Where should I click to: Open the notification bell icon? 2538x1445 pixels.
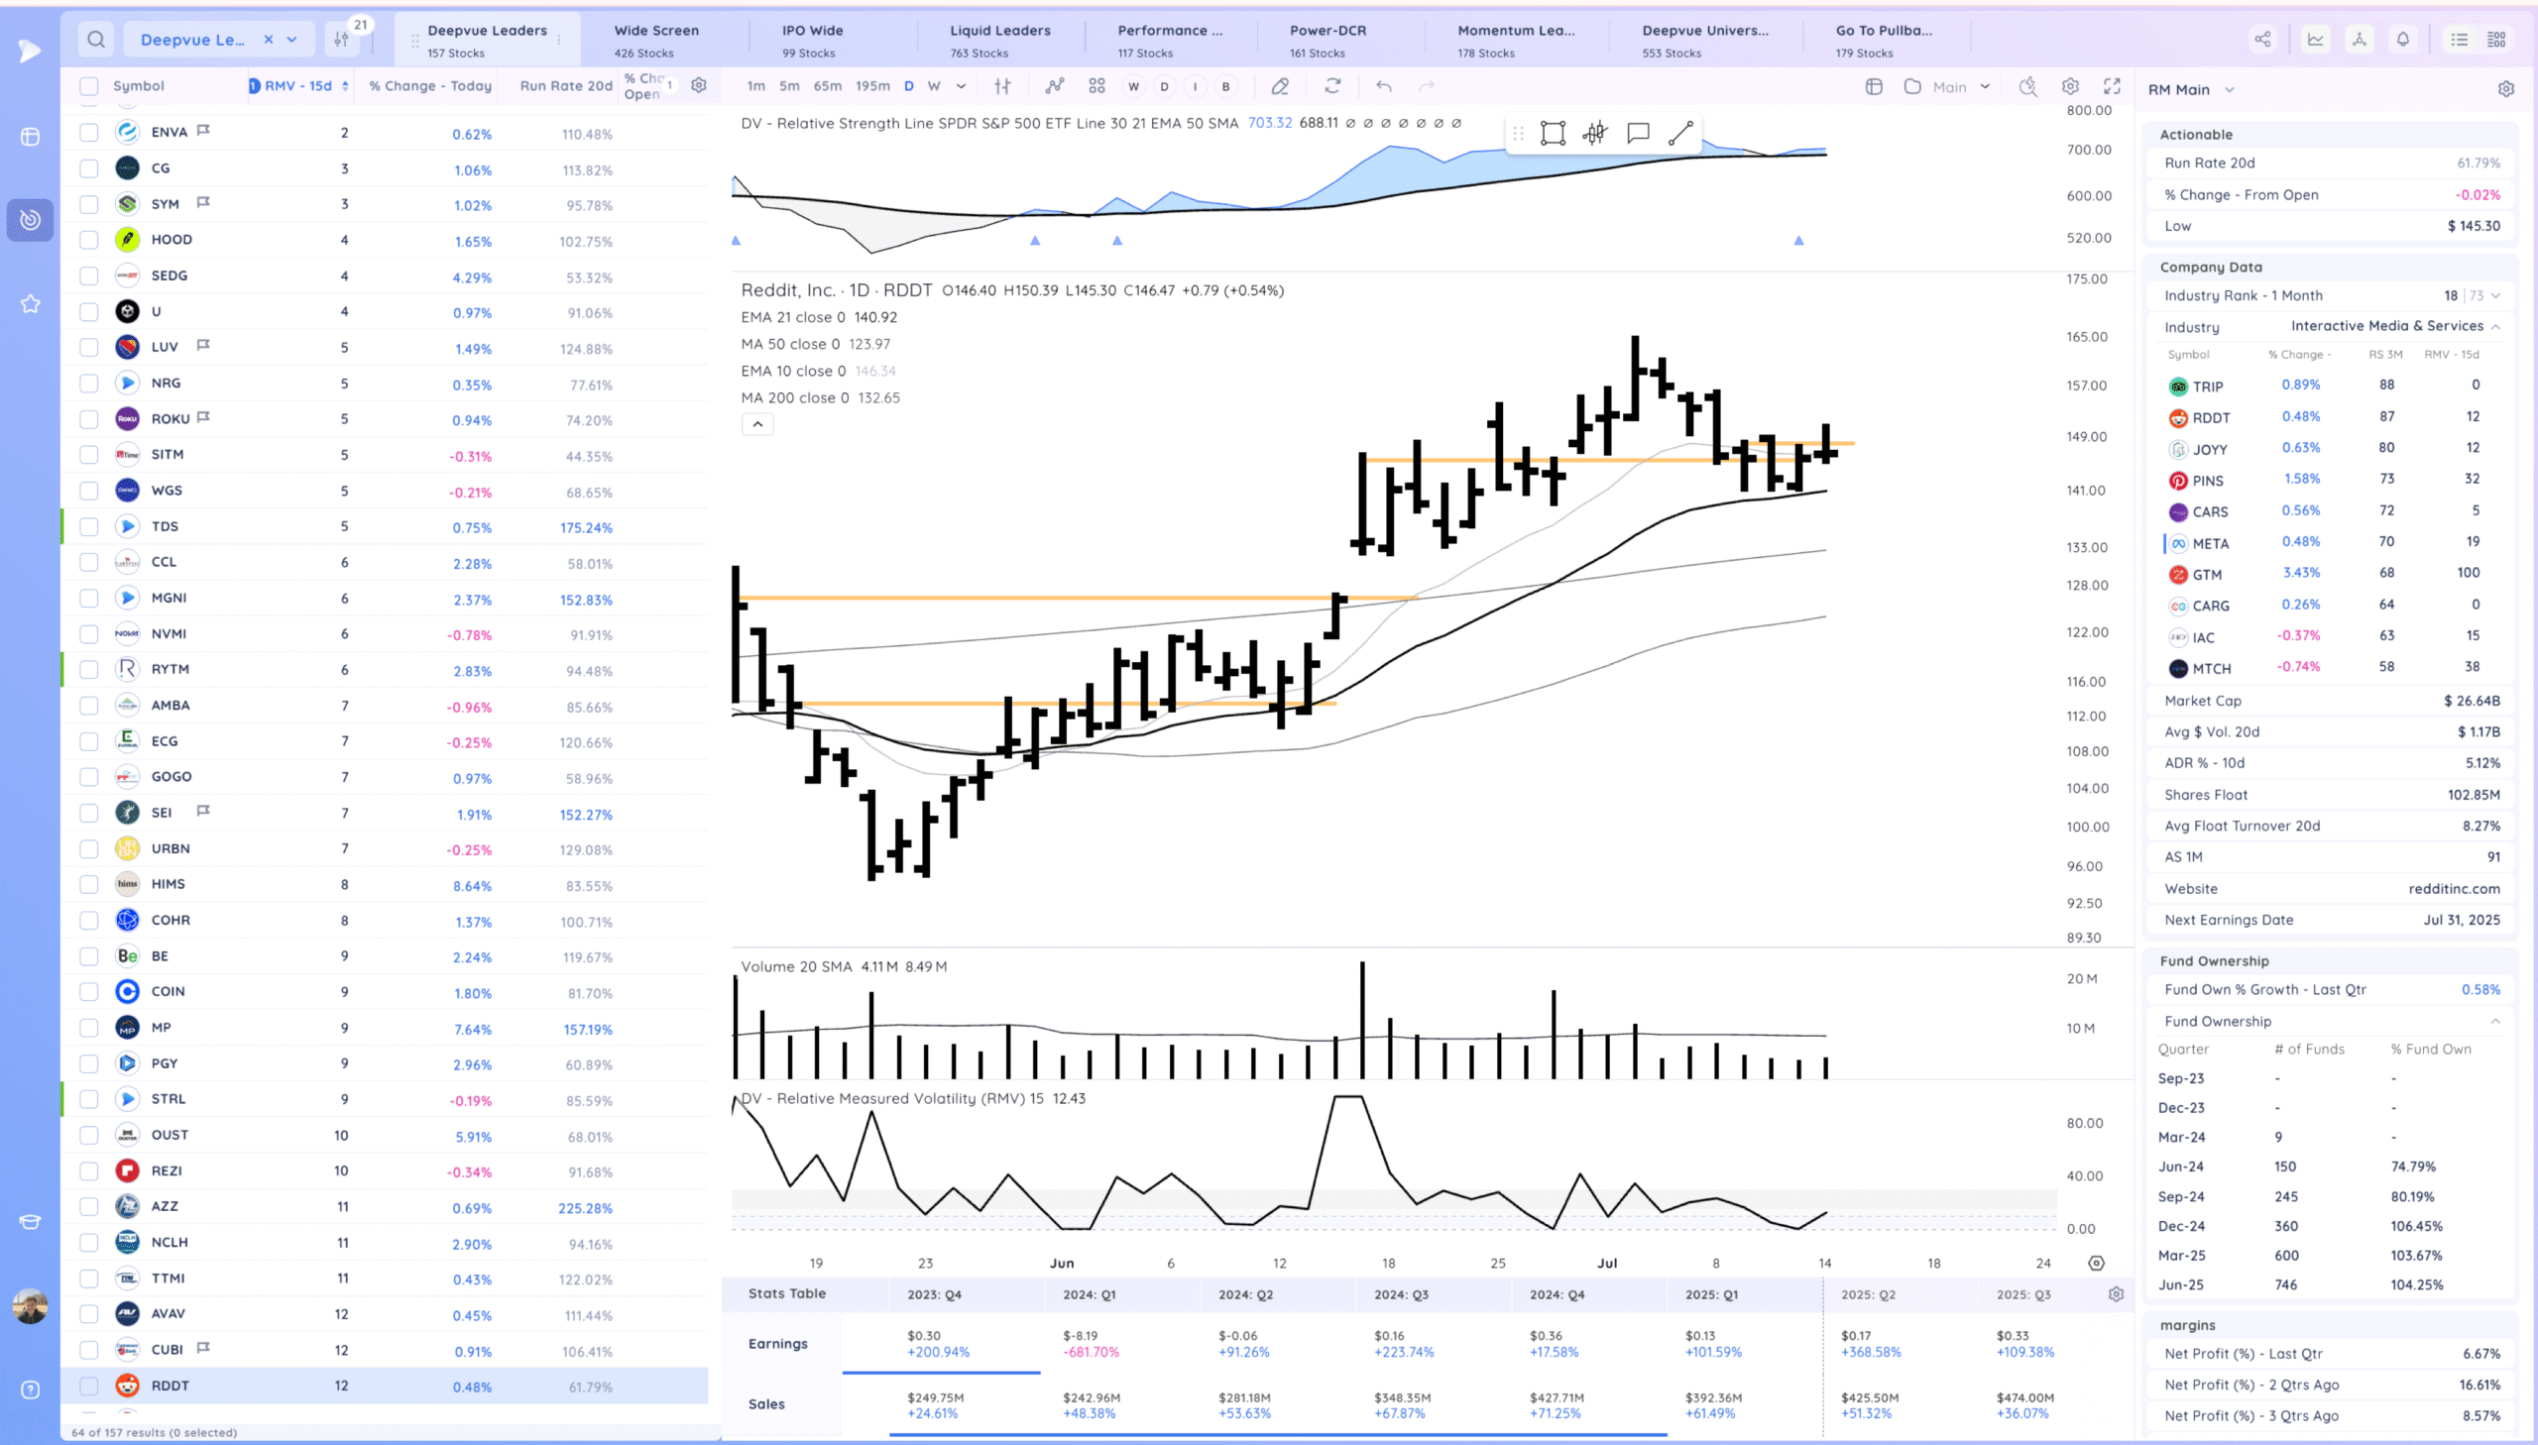click(2402, 40)
